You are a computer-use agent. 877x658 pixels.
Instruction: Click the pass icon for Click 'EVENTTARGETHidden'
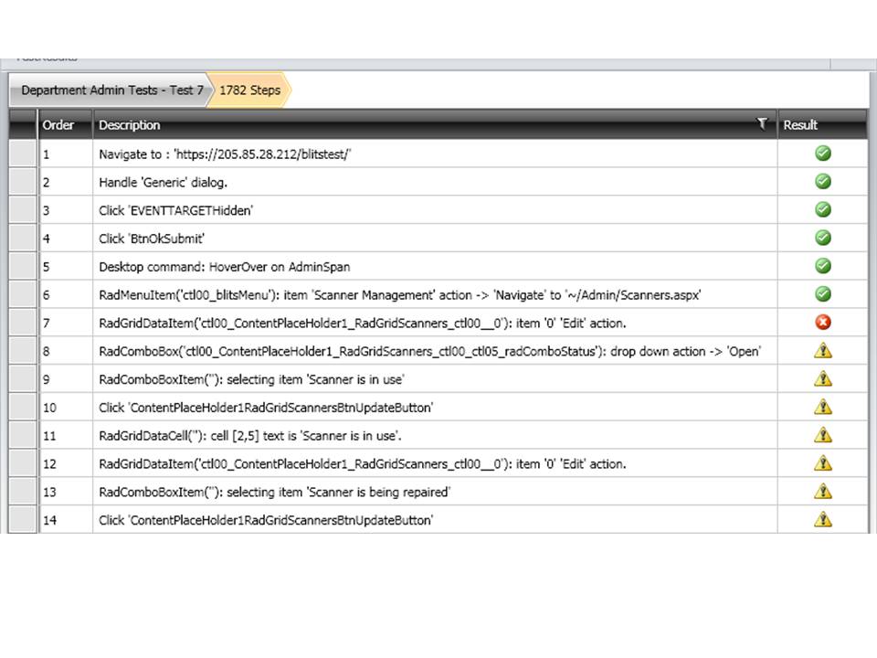[823, 210]
